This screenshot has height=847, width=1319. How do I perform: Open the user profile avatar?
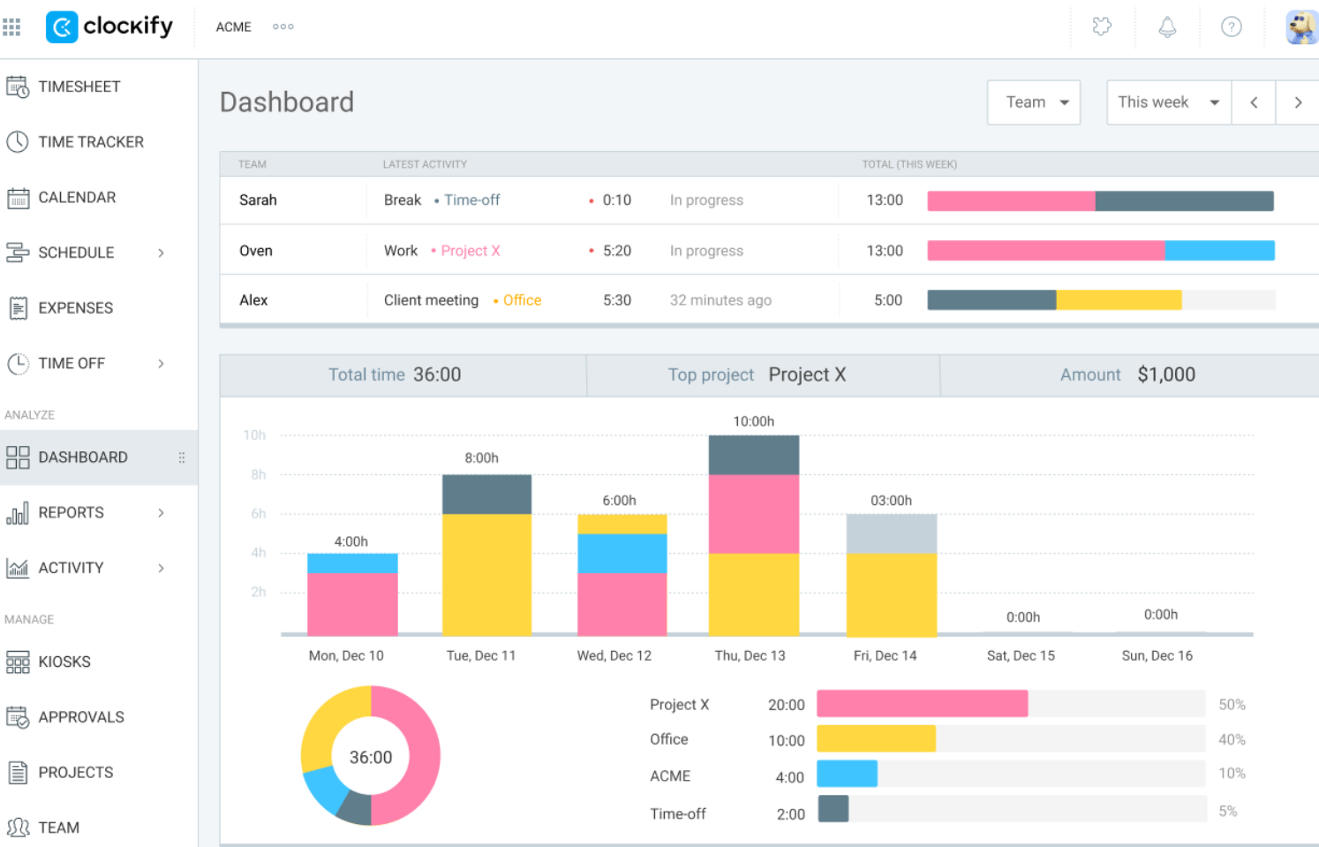pos(1301,26)
